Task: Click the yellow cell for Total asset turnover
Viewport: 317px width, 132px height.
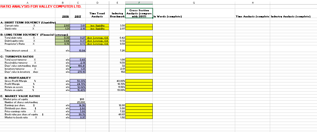Action: click(x=139, y=60)
